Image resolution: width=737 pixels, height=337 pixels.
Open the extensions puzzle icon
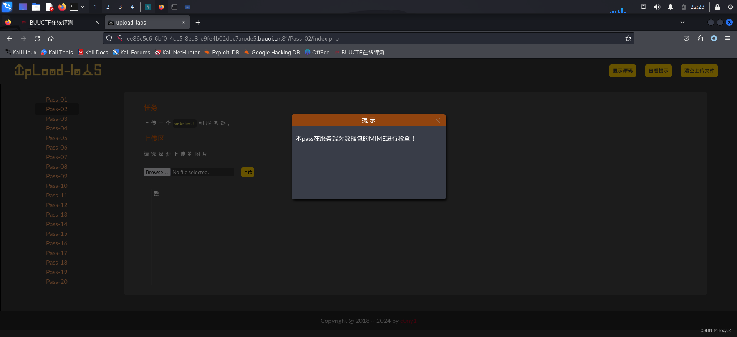point(700,38)
